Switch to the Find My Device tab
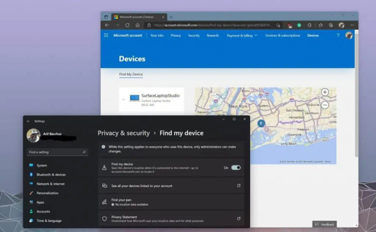Screen dimensions: 376x232 131,75
